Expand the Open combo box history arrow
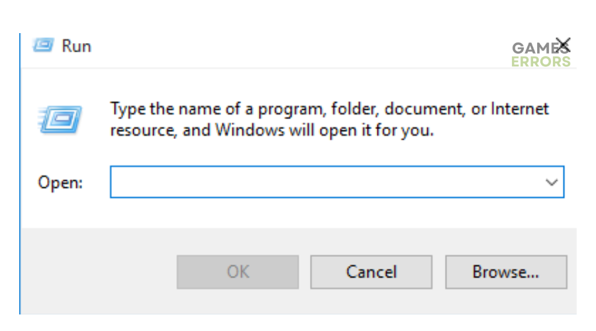596x331 pixels. click(552, 182)
